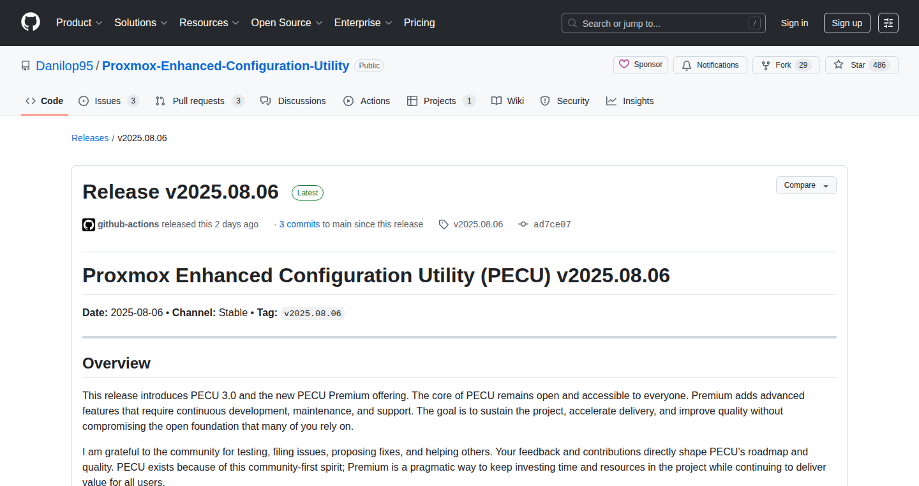Click the Sign up button
Screen dimensions: 919x486
pos(847,23)
